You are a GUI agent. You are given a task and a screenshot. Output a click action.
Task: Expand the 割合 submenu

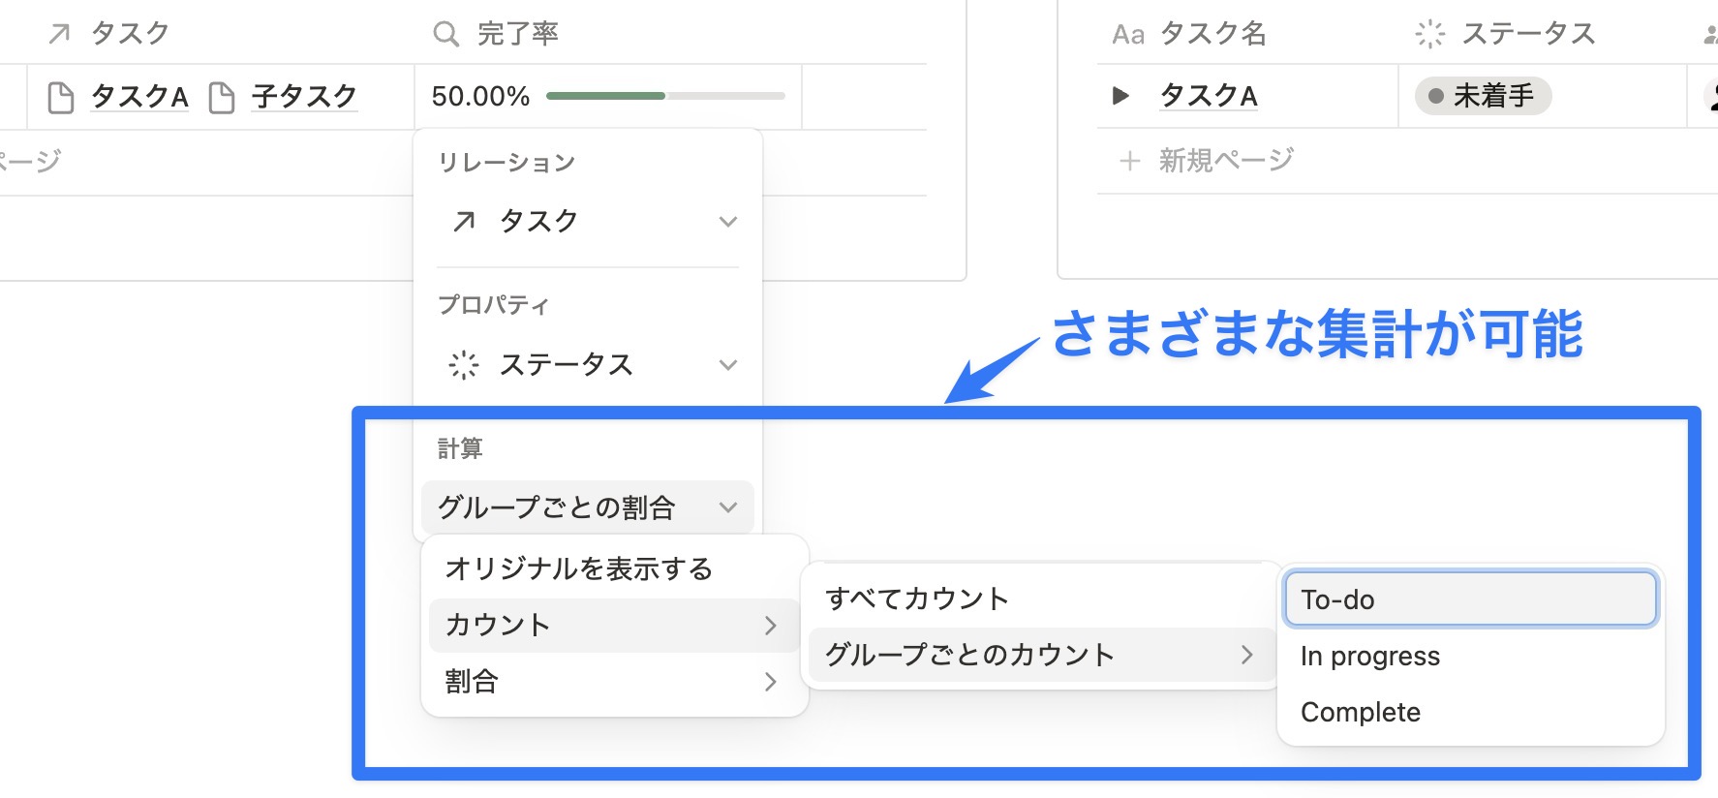[x=614, y=682]
